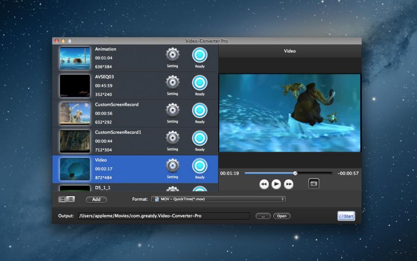Click duration 00:45:59 text
The image size is (417, 261).
pyautogui.click(x=104, y=86)
